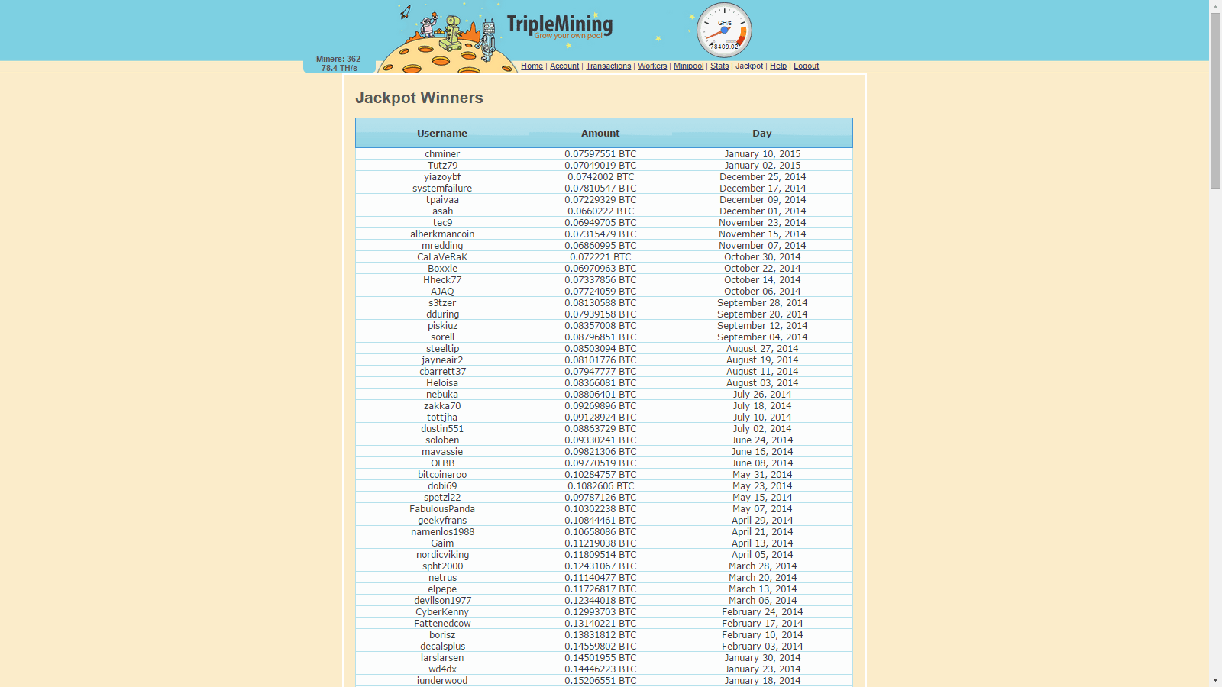This screenshot has width=1222, height=687.
Task: Select username mavassie
Action: [x=442, y=452]
